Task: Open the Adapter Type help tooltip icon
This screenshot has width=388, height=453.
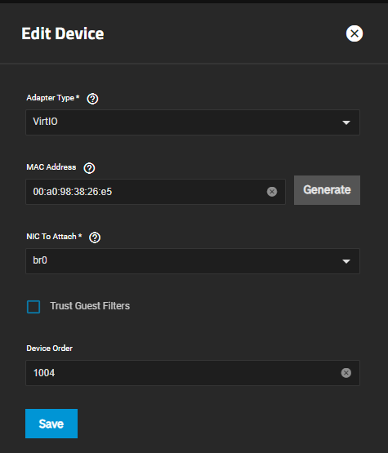Action: pyautogui.click(x=92, y=99)
